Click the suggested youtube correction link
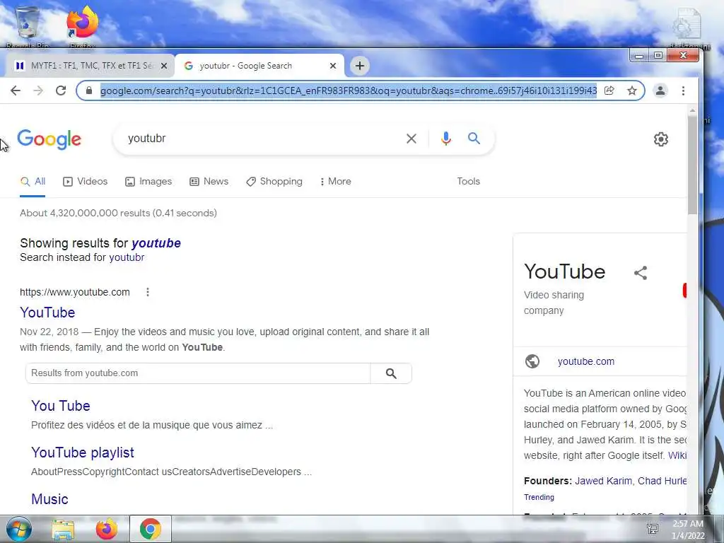This screenshot has width=724, height=543. click(x=156, y=243)
